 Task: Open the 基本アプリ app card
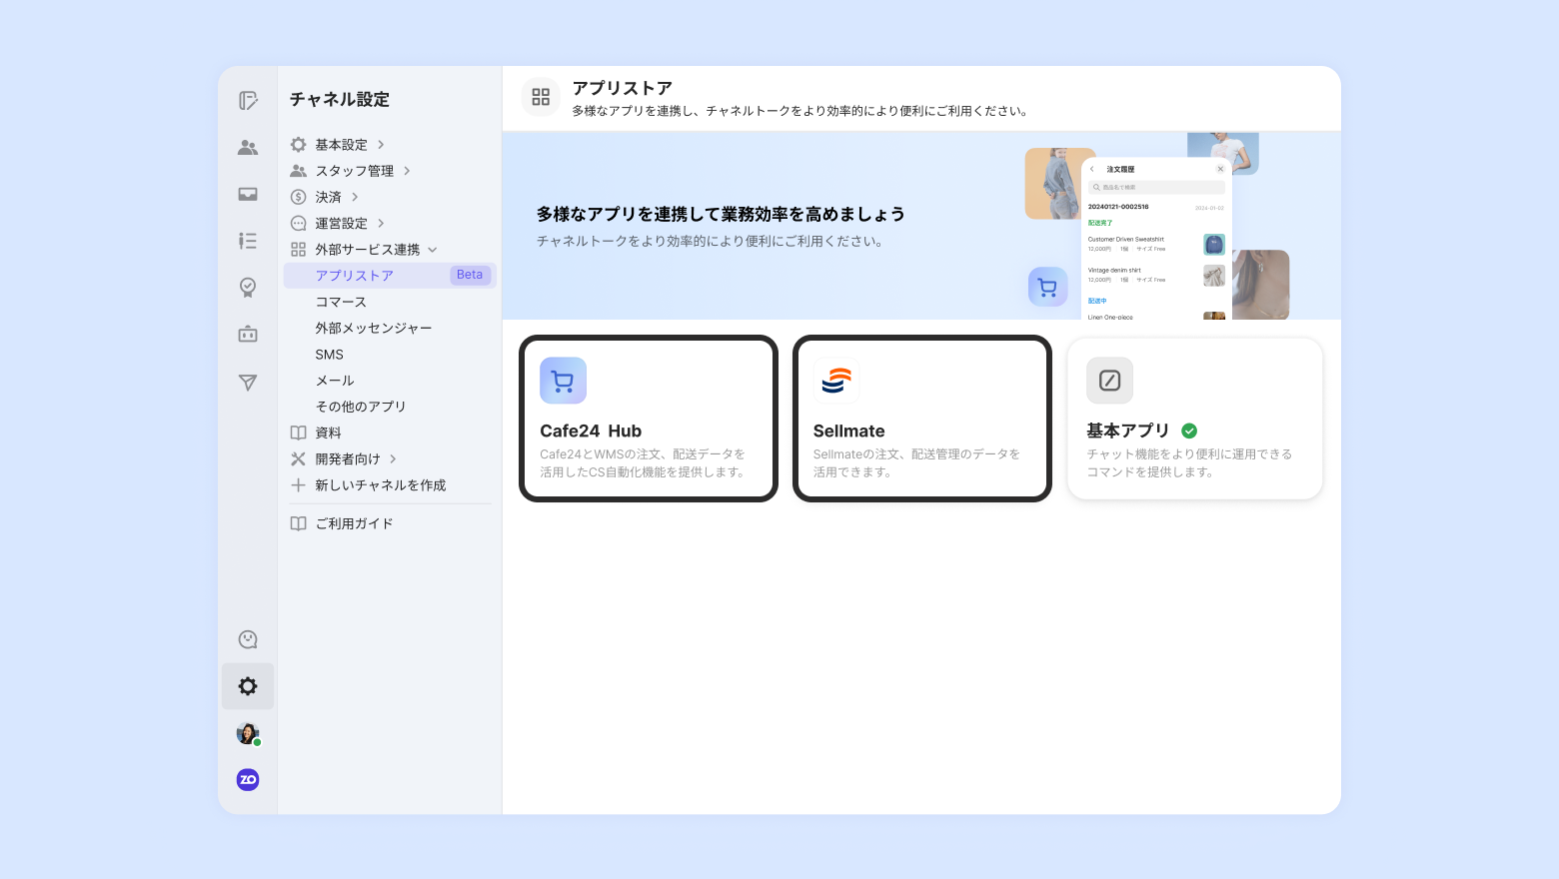click(1195, 419)
